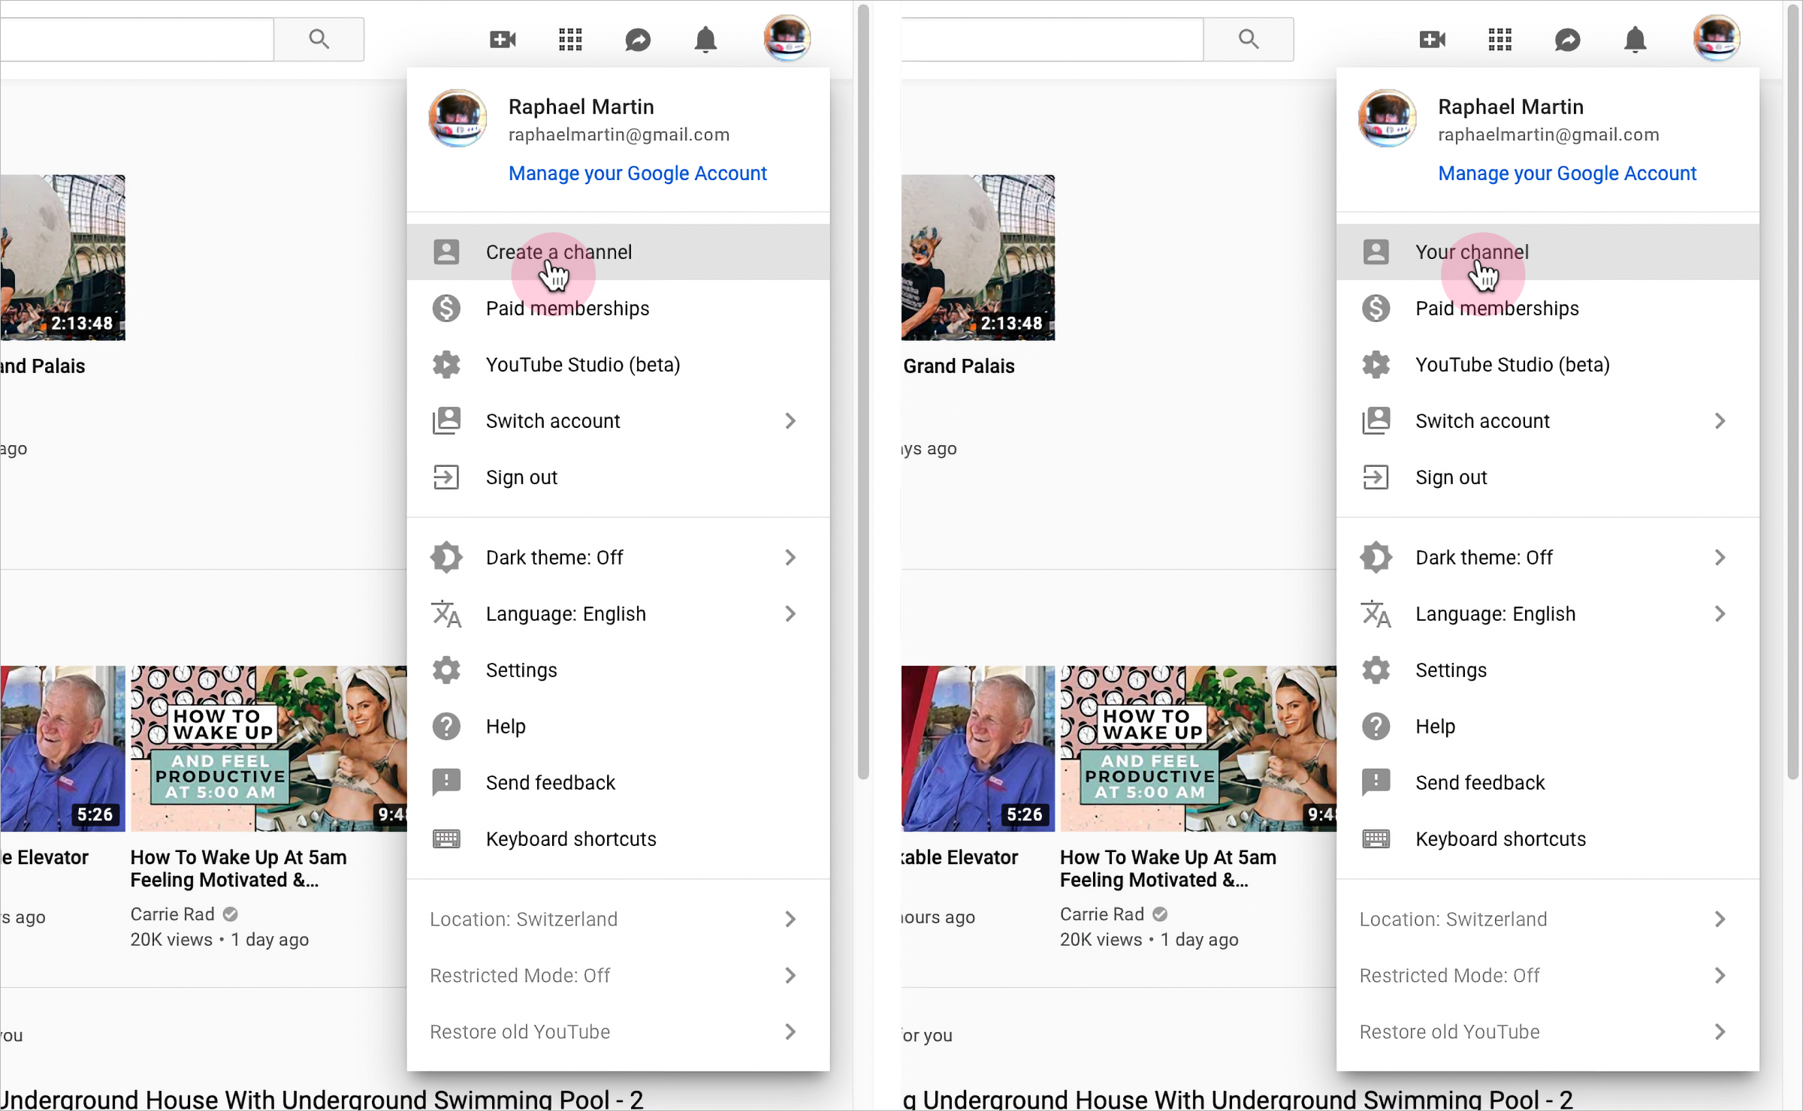Open YouTube Studio (beta) in right menu
Screen dimensions: 1803x1111
coord(1548,365)
